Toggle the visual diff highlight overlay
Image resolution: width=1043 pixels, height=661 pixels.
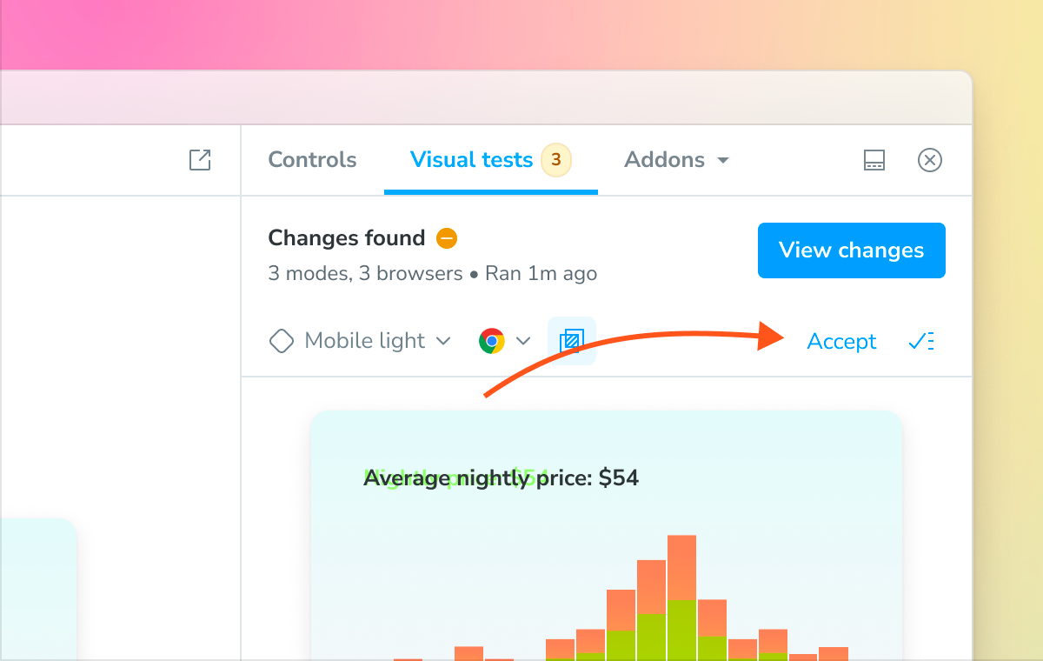(571, 341)
